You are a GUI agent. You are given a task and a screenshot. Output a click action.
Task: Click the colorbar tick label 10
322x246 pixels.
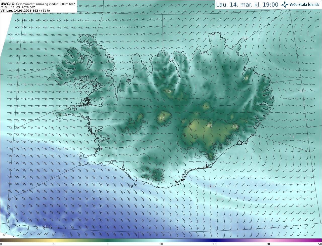coord(161,244)
